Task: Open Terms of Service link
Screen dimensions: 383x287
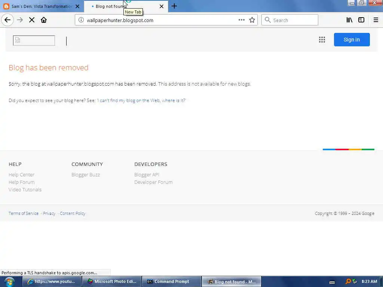Action: (24, 213)
